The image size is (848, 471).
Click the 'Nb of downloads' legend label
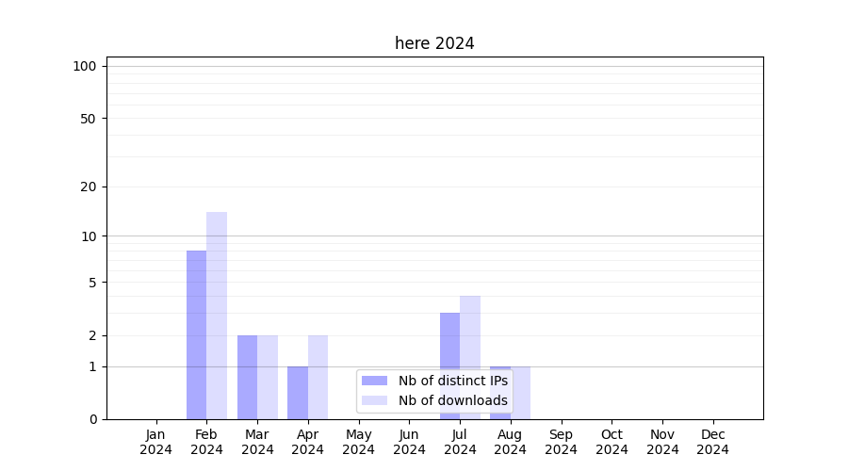click(x=452, y=400)
